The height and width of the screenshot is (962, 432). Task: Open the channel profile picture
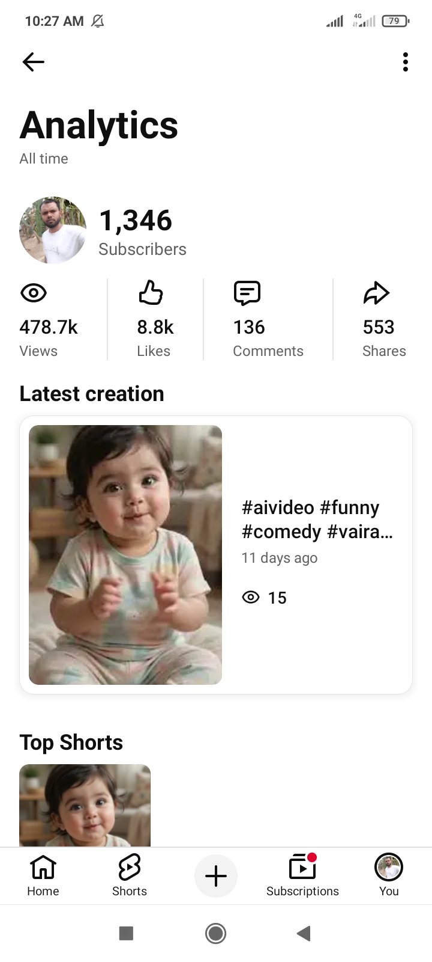[53, 230]
